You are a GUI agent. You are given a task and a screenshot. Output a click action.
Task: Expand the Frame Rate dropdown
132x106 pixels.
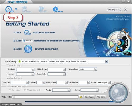64,74
